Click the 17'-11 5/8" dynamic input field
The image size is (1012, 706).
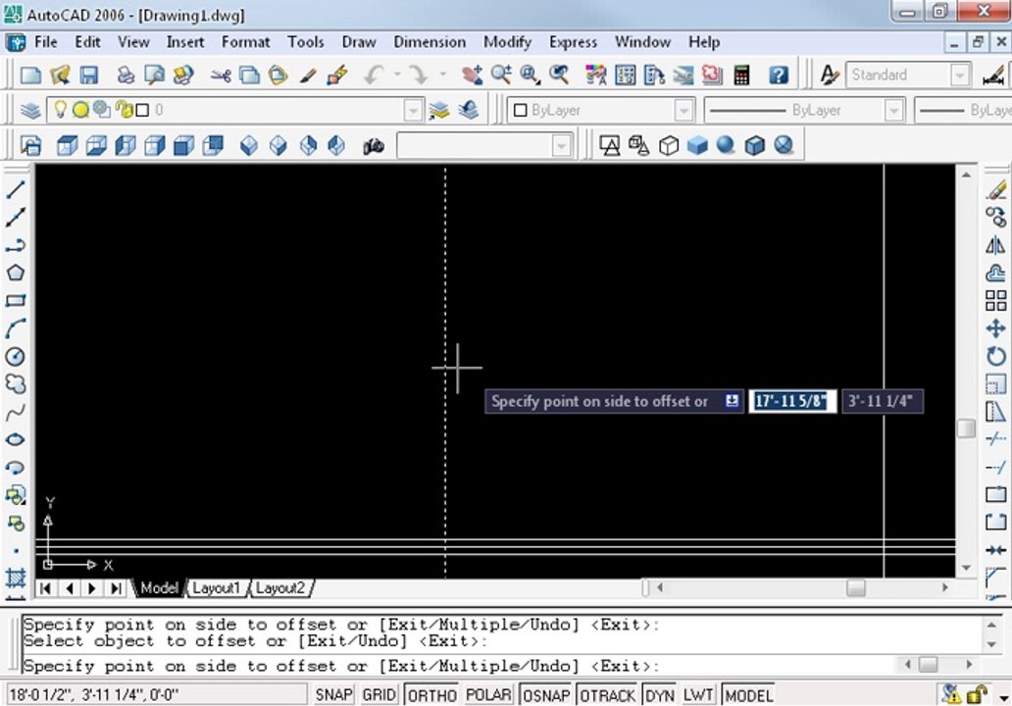pyautogui.click(x=792, y=401)
